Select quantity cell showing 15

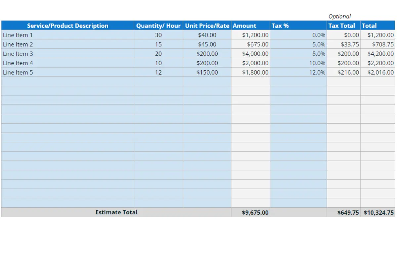tap(158, 44)
